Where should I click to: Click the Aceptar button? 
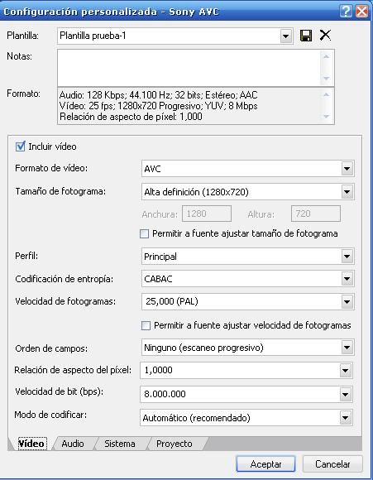265,464
